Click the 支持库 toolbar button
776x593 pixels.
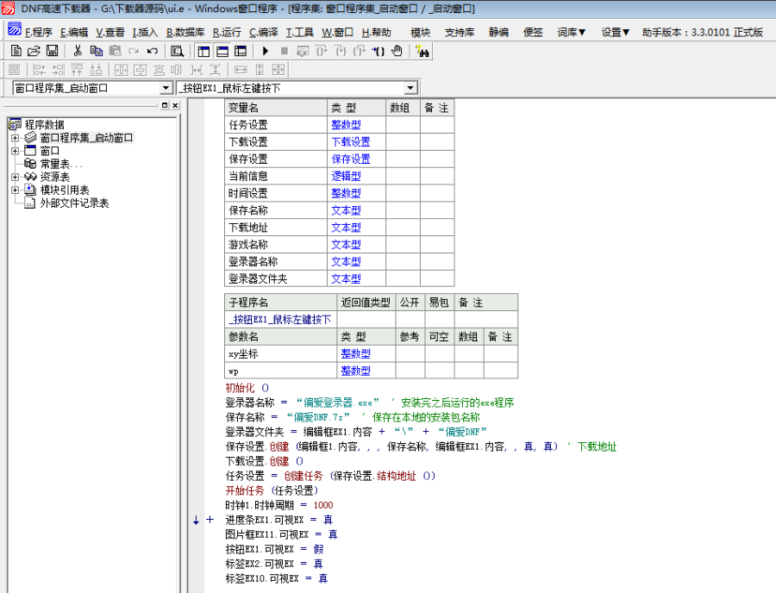[460, 32]
